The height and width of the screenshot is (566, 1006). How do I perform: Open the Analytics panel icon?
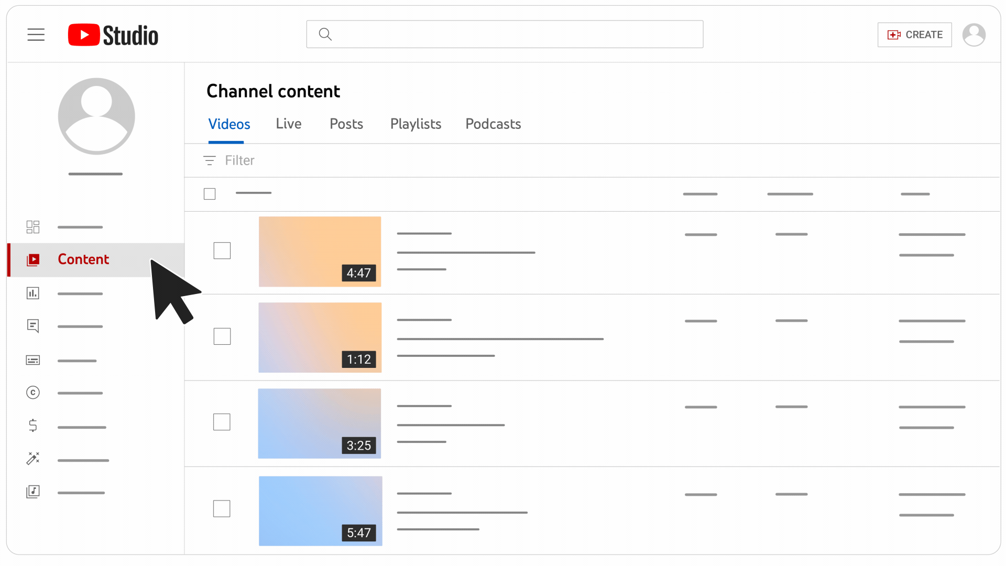(32, 292)
